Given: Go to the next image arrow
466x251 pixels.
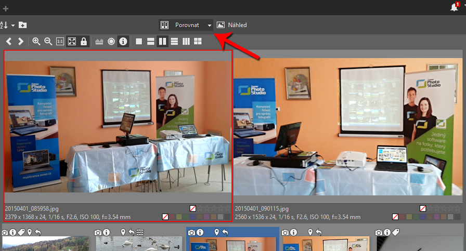Looking at the screenshot, I should click(x=21, y=42).
